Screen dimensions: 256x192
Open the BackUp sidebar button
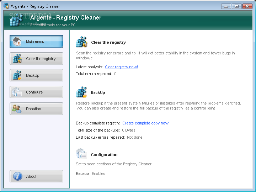pos(36,75)
